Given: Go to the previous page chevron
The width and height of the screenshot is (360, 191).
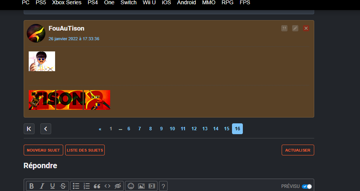Looking at the screenshot, I should coord(46,129).
